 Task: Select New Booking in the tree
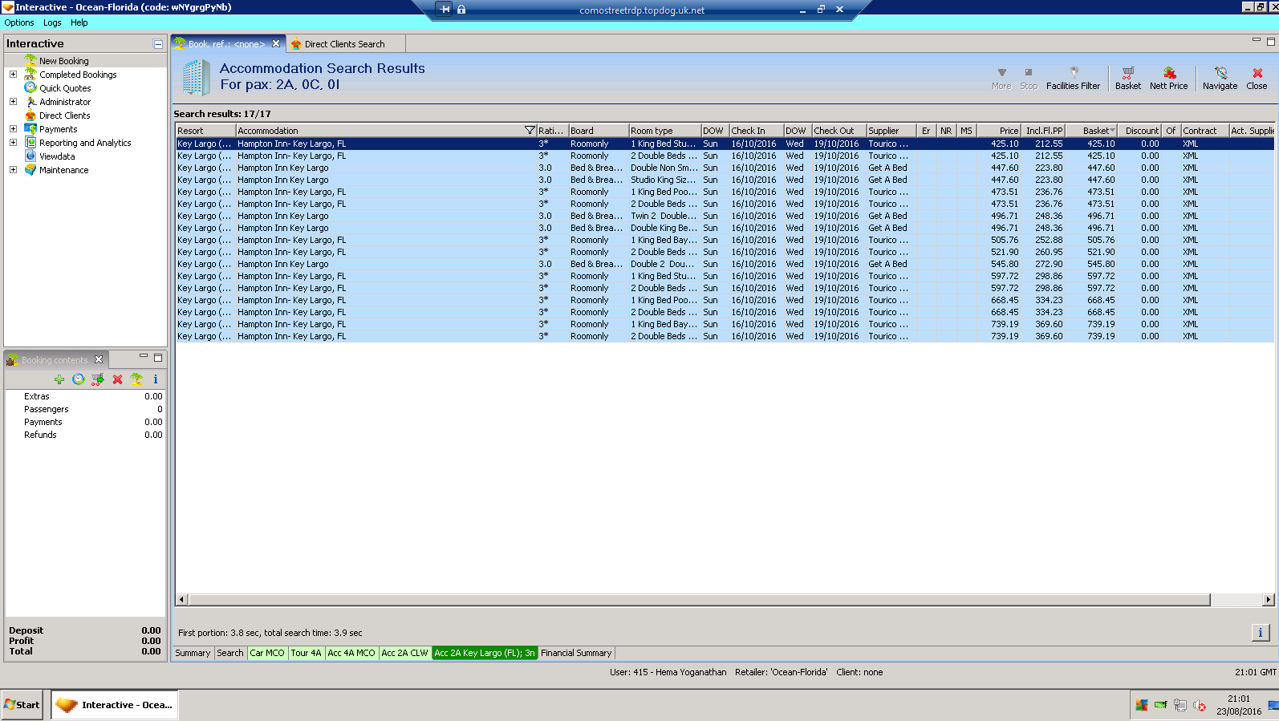64,61
